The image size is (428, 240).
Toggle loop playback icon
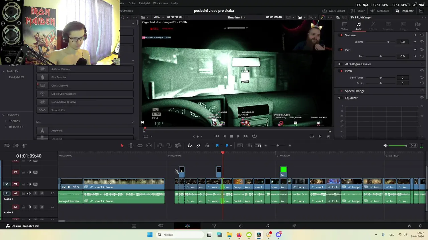pos(254,136)
